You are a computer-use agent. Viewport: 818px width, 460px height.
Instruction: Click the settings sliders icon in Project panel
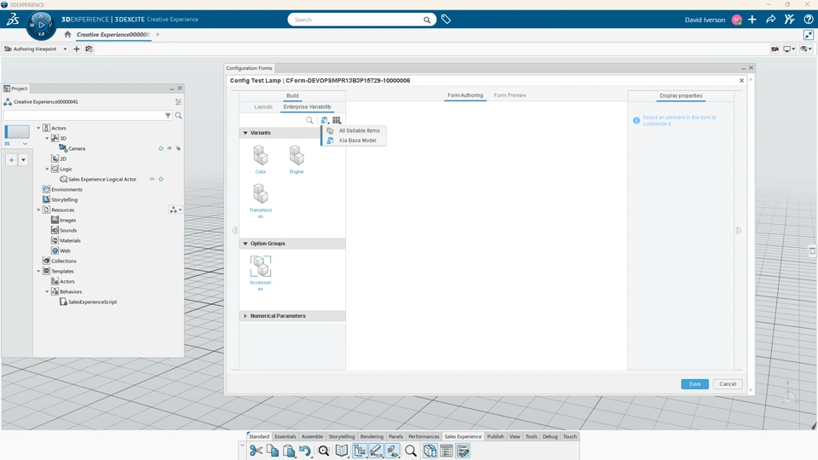(178, 101)
